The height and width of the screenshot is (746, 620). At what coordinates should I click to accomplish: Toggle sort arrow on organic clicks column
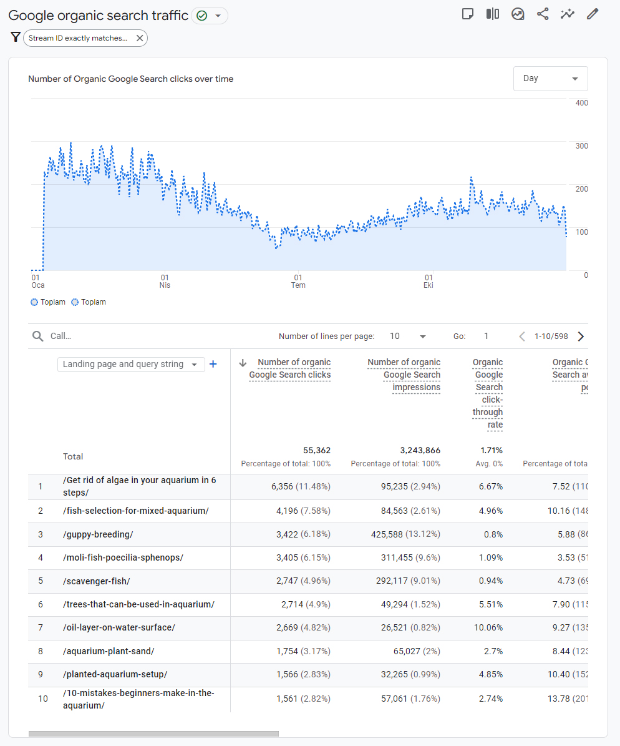coord(243,363)
